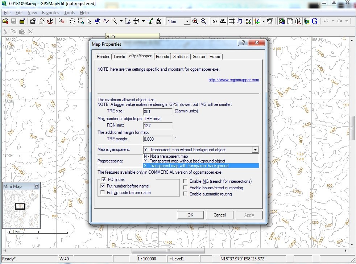Switch to the Levels tab

tap(119, 57)
